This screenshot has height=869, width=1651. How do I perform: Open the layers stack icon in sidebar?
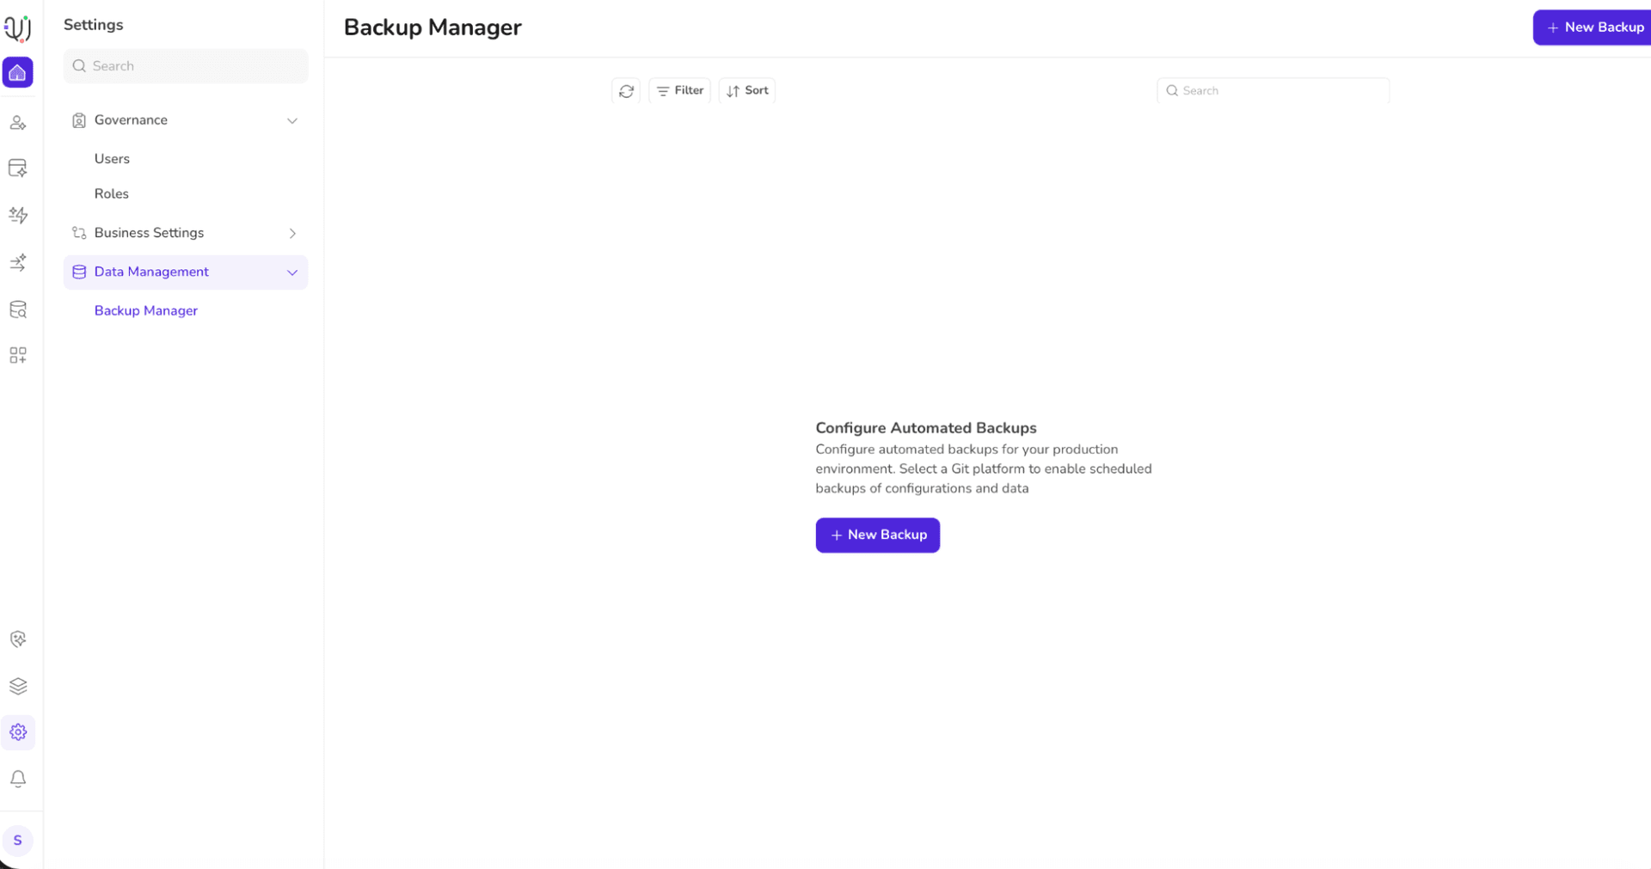click(x=17, y=686)
